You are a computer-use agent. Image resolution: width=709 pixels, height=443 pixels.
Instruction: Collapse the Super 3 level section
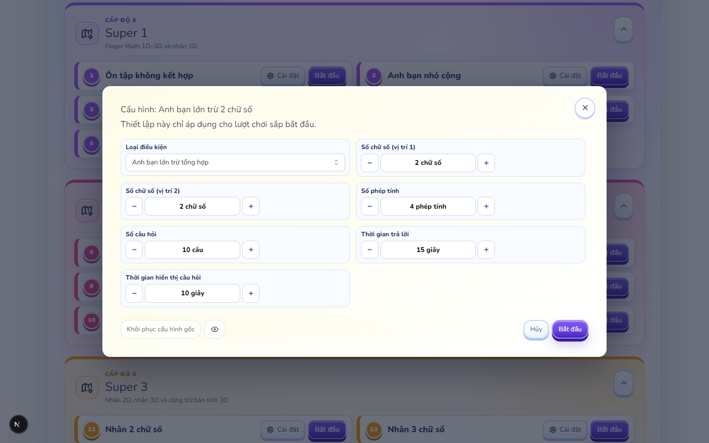624,383
